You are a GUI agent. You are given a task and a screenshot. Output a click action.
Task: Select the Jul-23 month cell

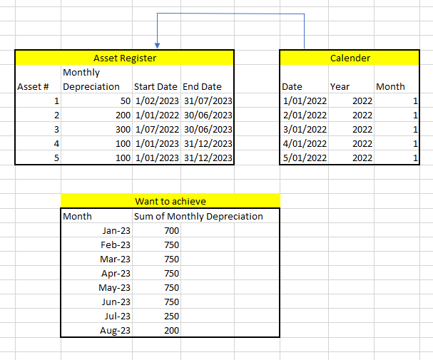click(x=96, y=316)
